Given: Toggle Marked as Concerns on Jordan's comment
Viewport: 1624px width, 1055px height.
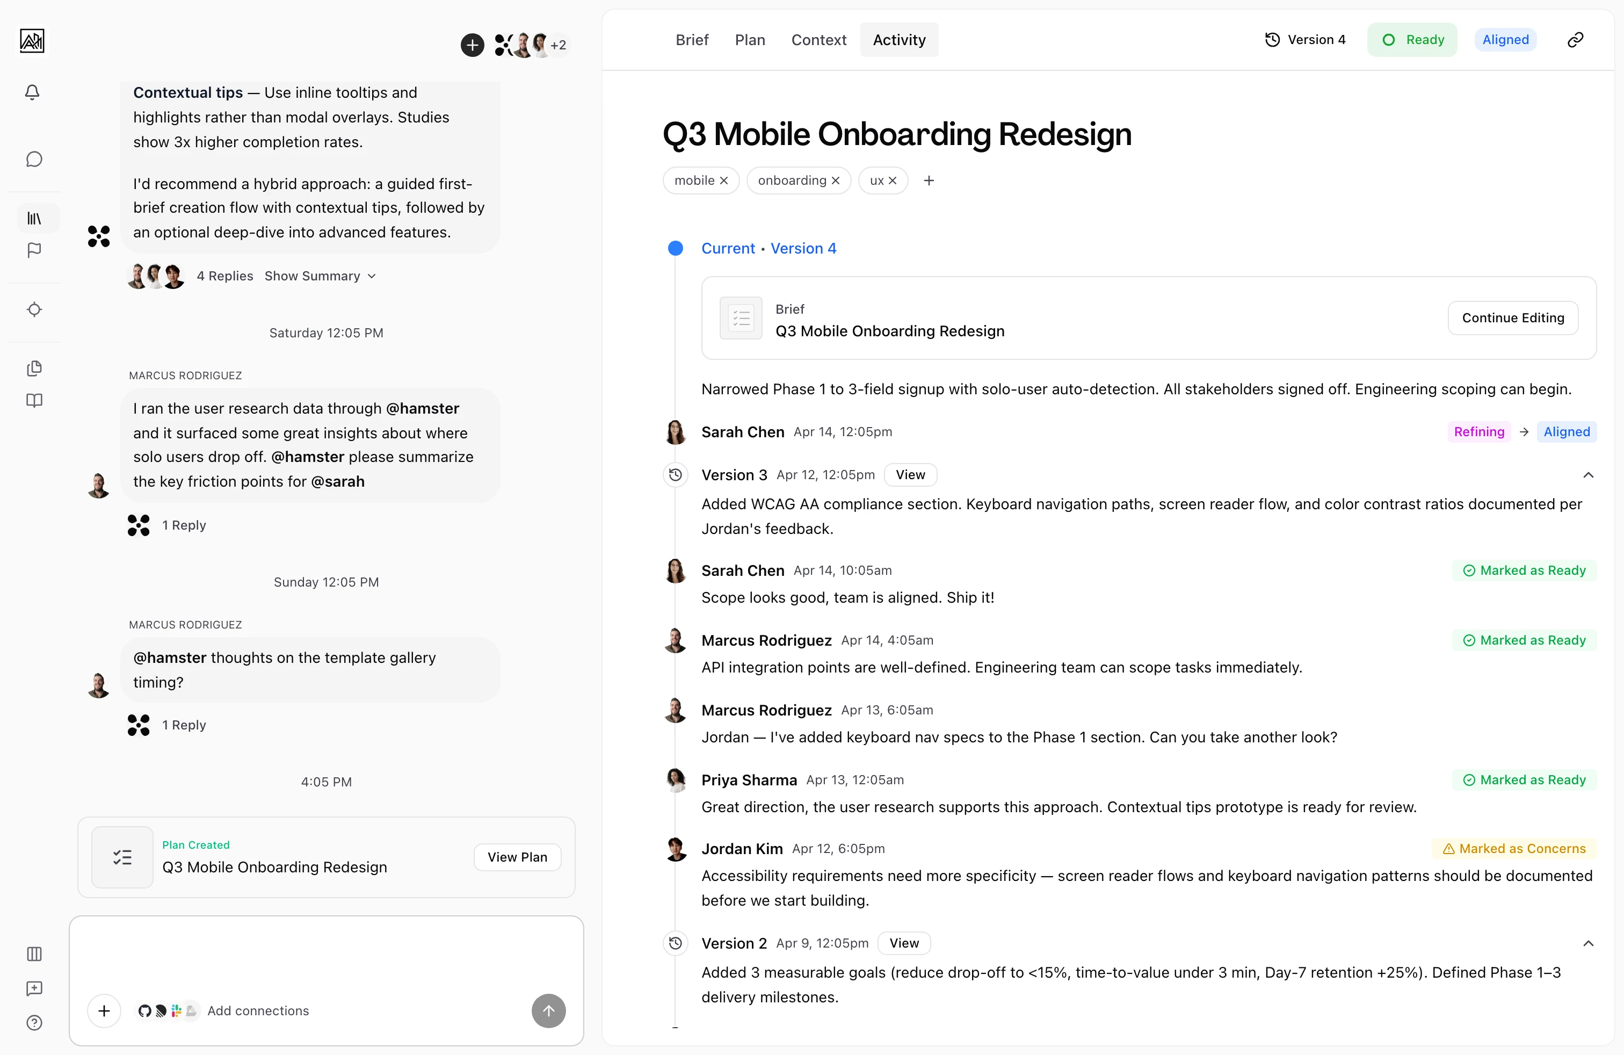Looking at the screenshot, I should (1514, 848).
